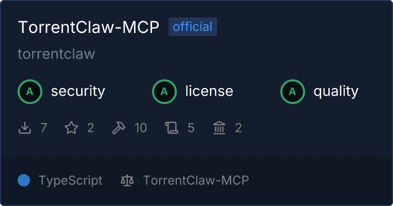The image size is (393, 206).
Task: Click the hammer tools icon
Action: [x=118, y=128]
